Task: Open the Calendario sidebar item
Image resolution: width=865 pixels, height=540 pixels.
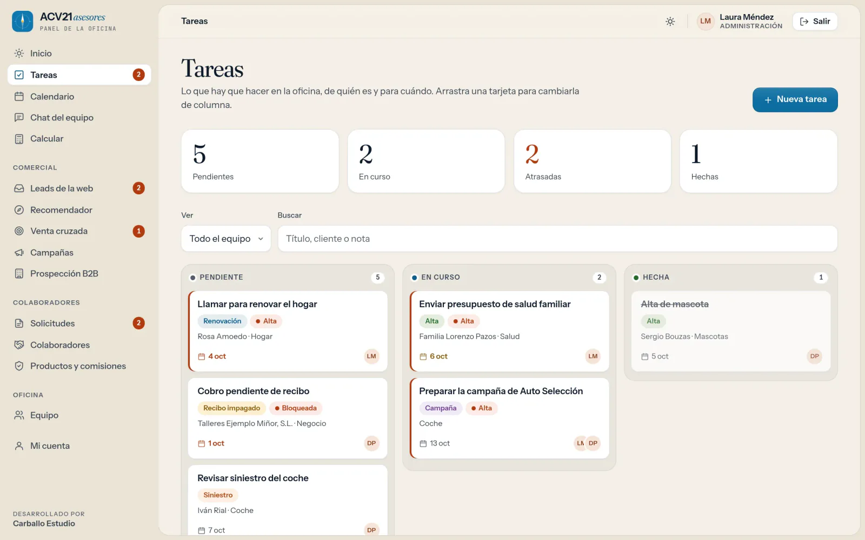Action: click(x=79, y=97)
